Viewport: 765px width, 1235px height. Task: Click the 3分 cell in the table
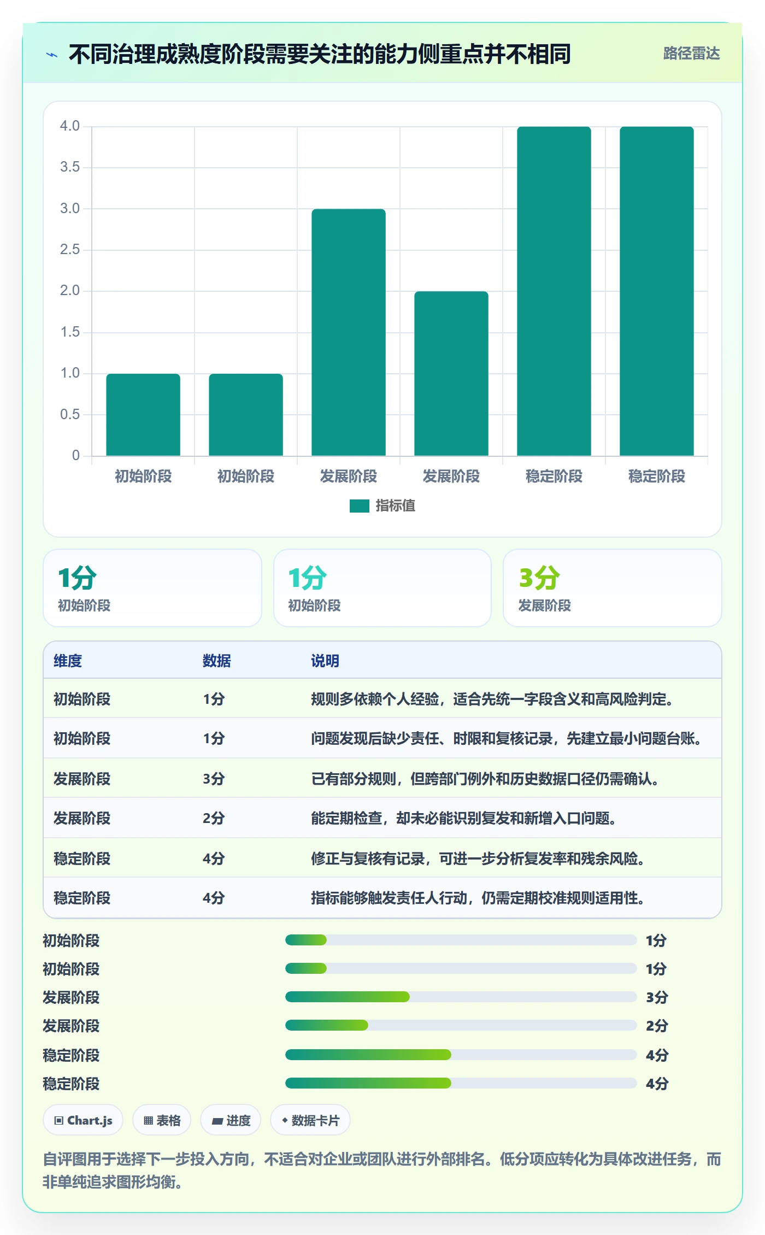click(214, 779)
